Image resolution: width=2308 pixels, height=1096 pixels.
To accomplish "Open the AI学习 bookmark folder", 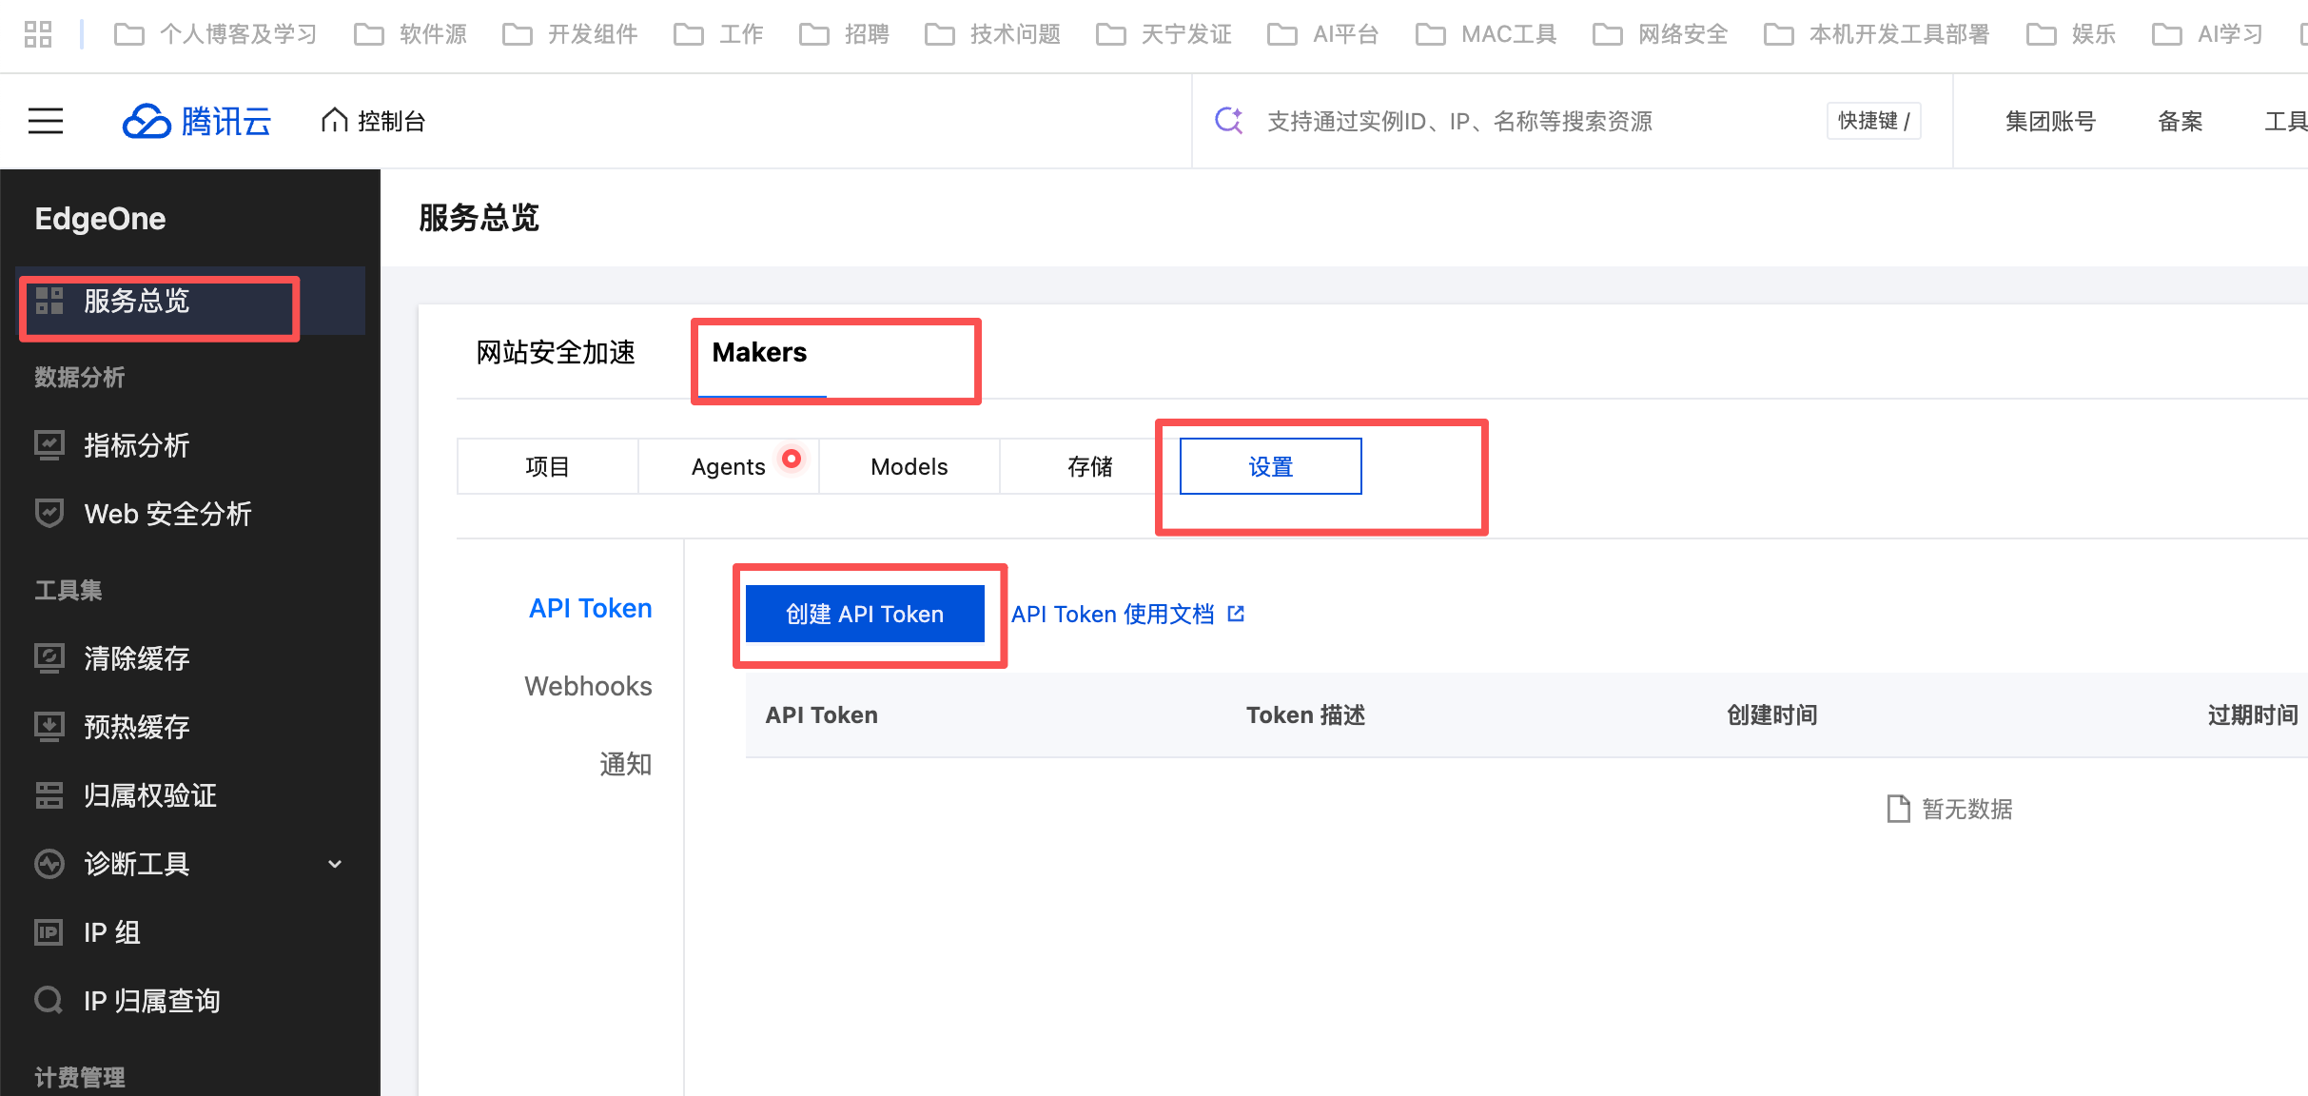I will pyautogui.click(x=2207, y=34).
